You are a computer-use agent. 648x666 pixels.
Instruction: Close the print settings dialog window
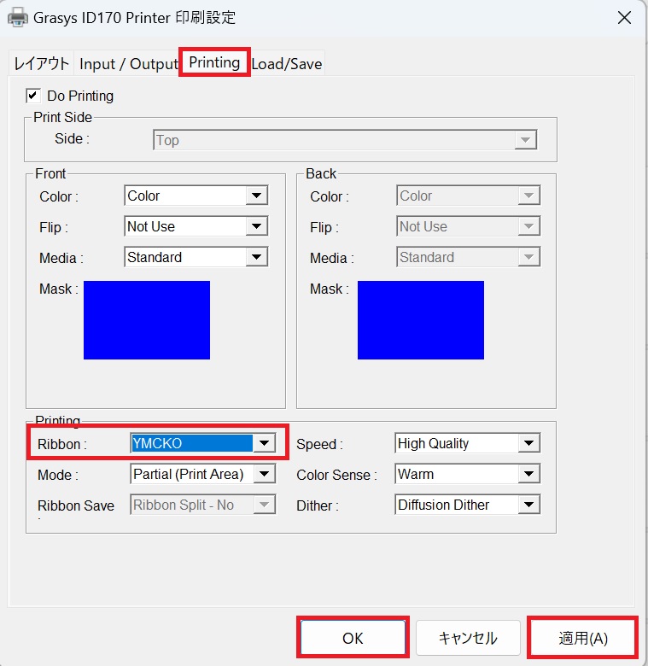624,17
